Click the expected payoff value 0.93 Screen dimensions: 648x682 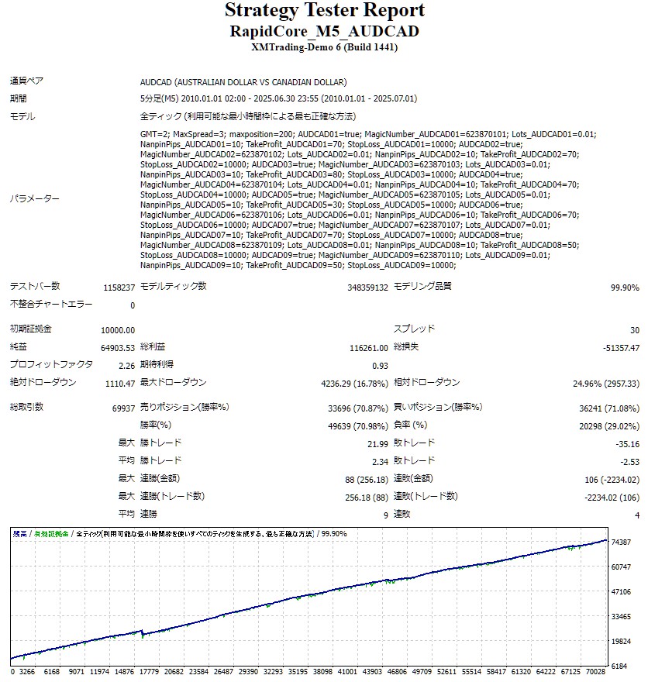click(380, 366)
